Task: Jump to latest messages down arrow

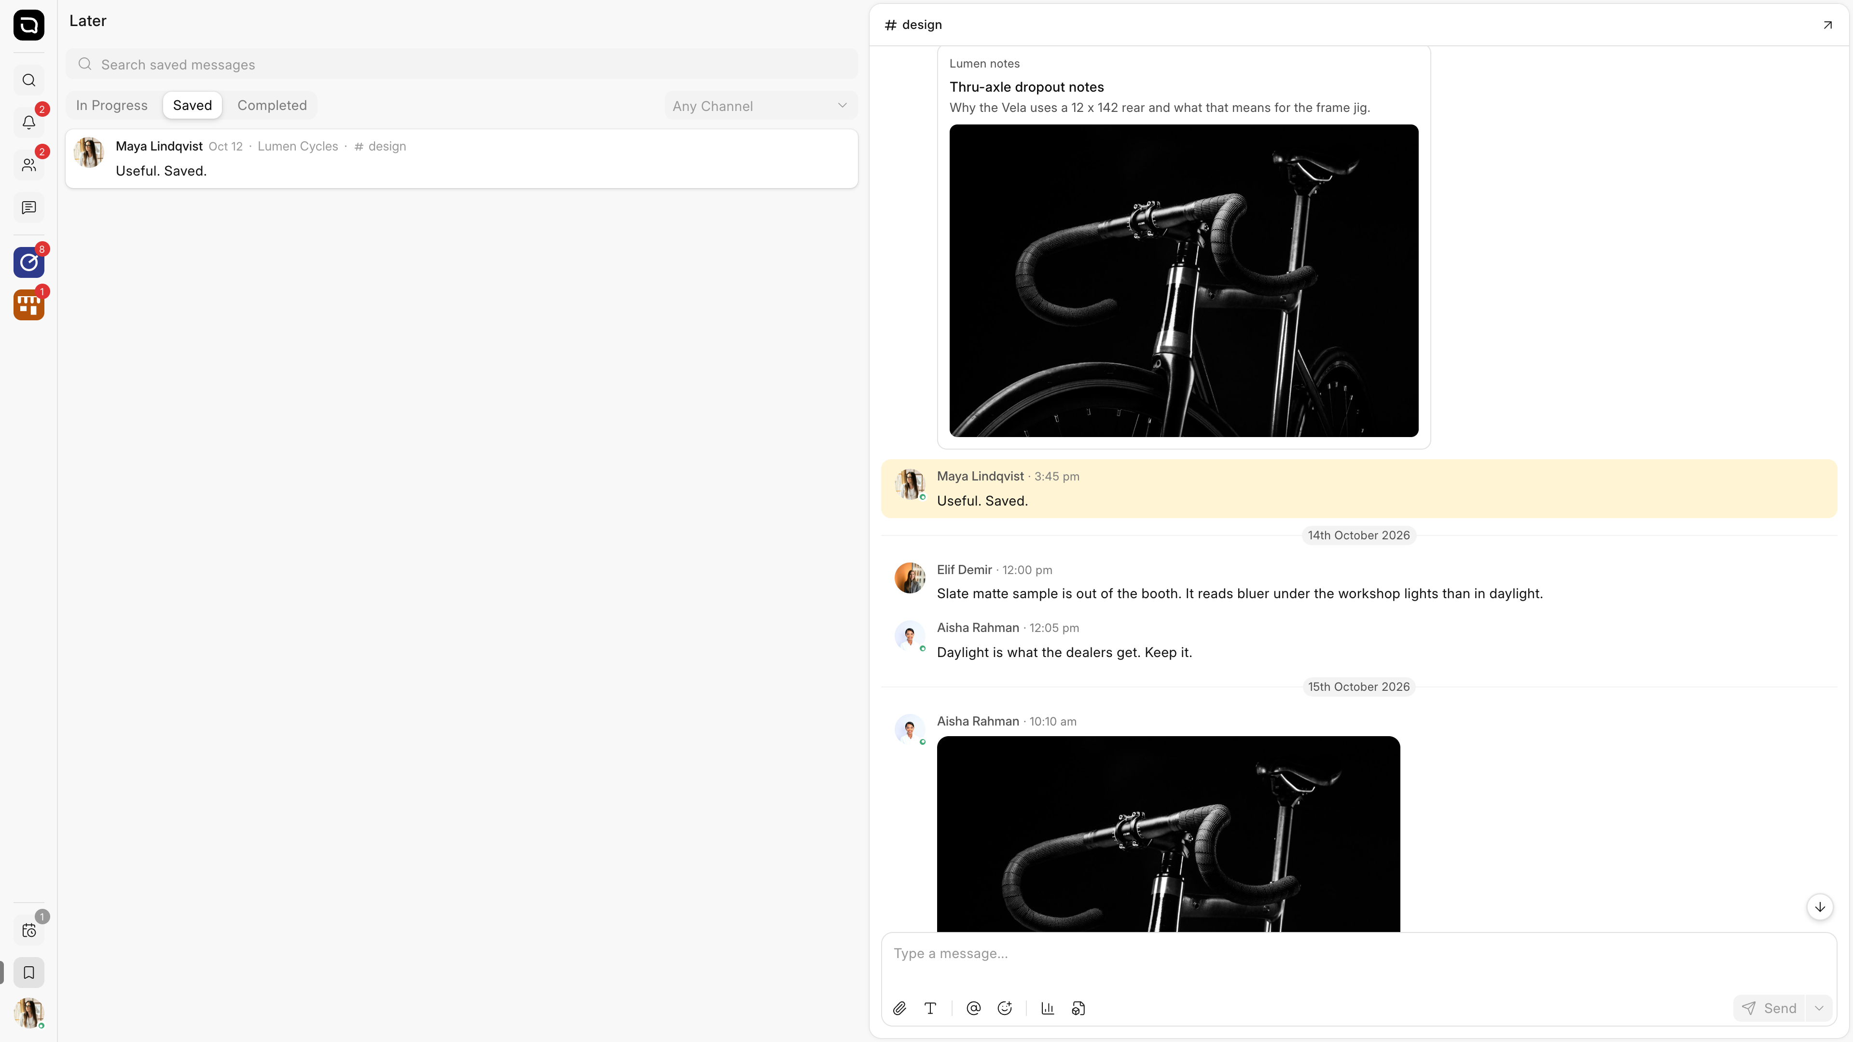Action: point(1820,907)
